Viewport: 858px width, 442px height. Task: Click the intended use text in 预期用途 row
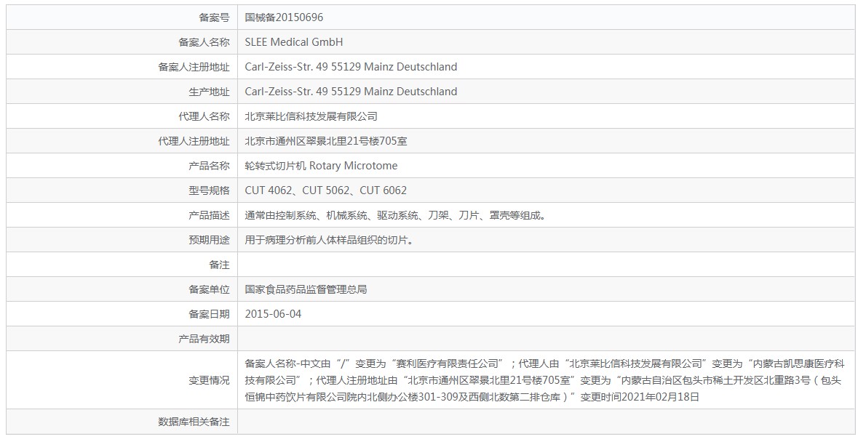pos(330,240)
